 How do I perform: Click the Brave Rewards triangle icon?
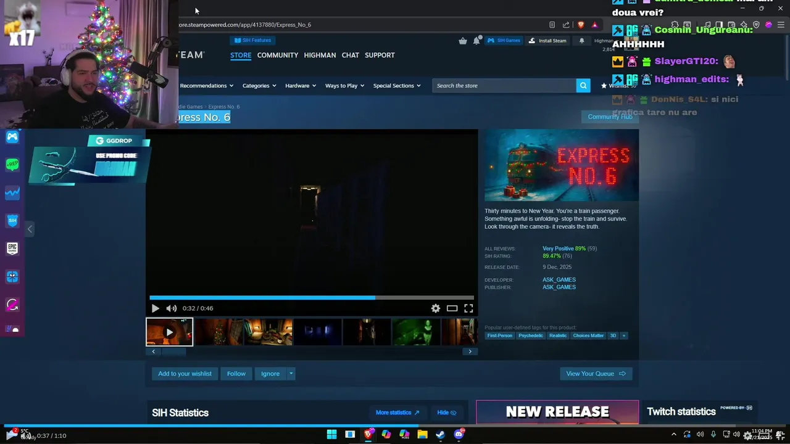(595, 25)
